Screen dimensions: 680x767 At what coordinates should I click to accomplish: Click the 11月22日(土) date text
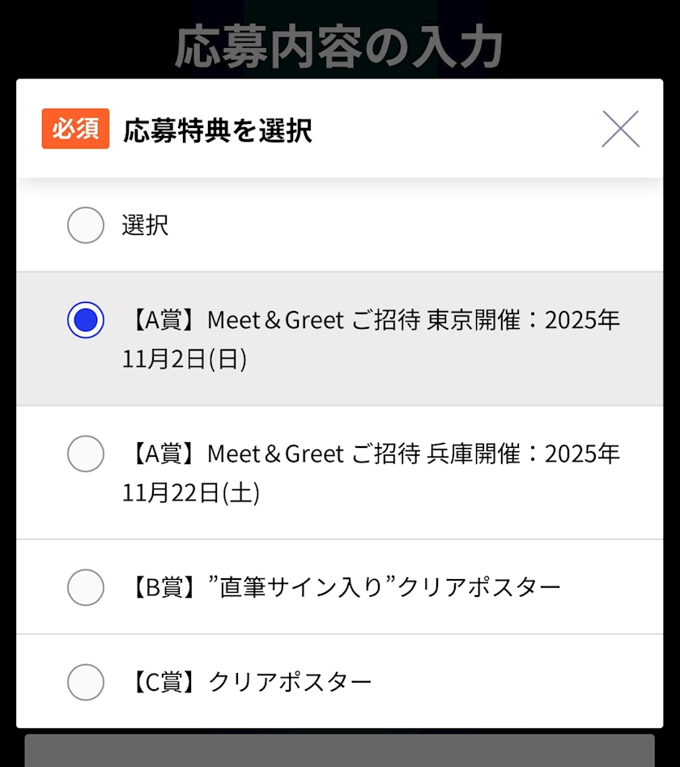pyautogui.click(x=191, y=492)
